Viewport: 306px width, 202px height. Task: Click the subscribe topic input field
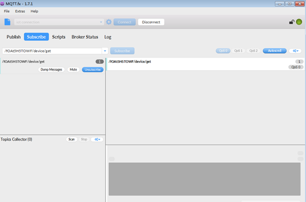tap(52, 51)
